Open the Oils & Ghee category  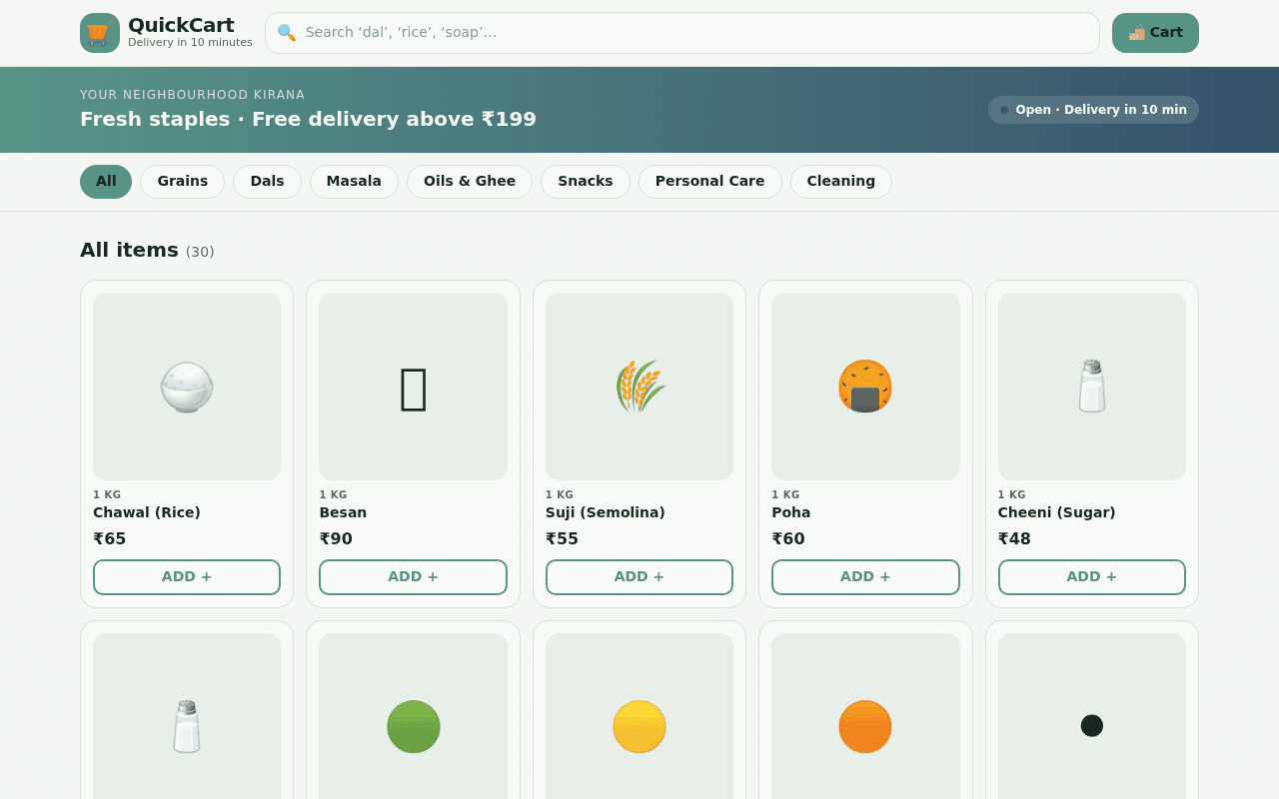click(x=470, y=182)
